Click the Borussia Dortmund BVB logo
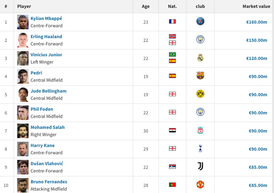This screenshot has width=274, height=193. click(200, 94)
